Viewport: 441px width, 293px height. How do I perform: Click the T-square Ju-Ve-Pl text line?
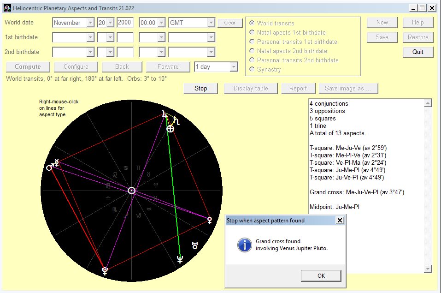pyautogui.click(x=347, y=177)
